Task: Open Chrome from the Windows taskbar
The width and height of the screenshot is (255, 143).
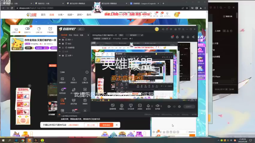Action: (23, 140)
